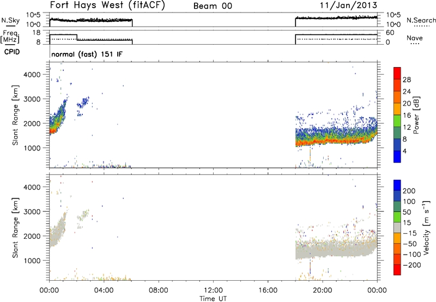Pick the grey segment of Velocity colorbar
This screenshot has height=302, width=436.
397,227
